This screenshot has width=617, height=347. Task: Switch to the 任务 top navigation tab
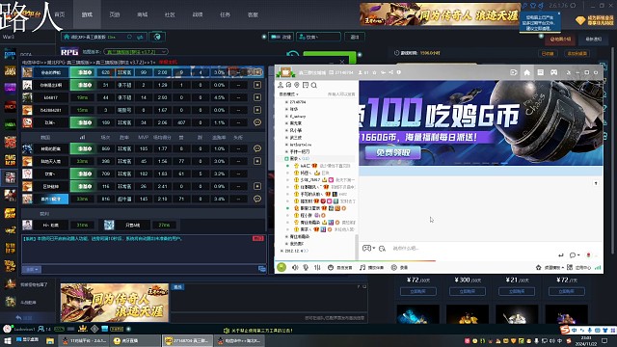[225, 14]
